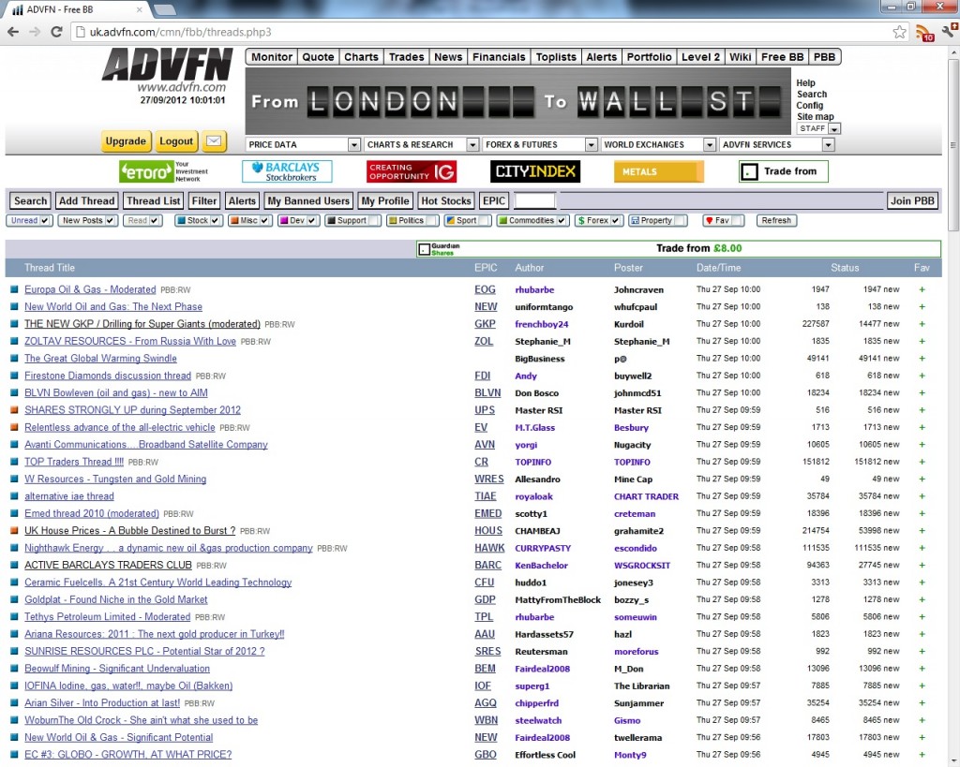Viewport: 960px width, 767px height.
Task: Open The Great Global Warming Swindle thread
Action: click(100, 359)
